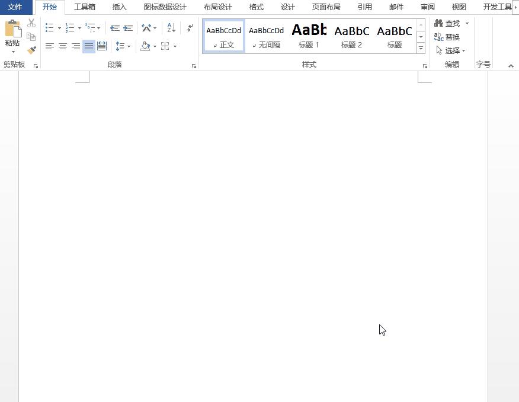The width and height of the screenshot is (519, 402).
Task: Click the Show paragraph marks icon
Action: click(x=190, y=27)
